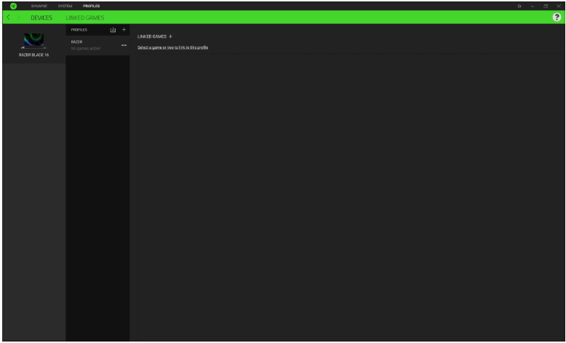Open the help question mark icon
Screen dimensions: 566x343
coord(557,17)
